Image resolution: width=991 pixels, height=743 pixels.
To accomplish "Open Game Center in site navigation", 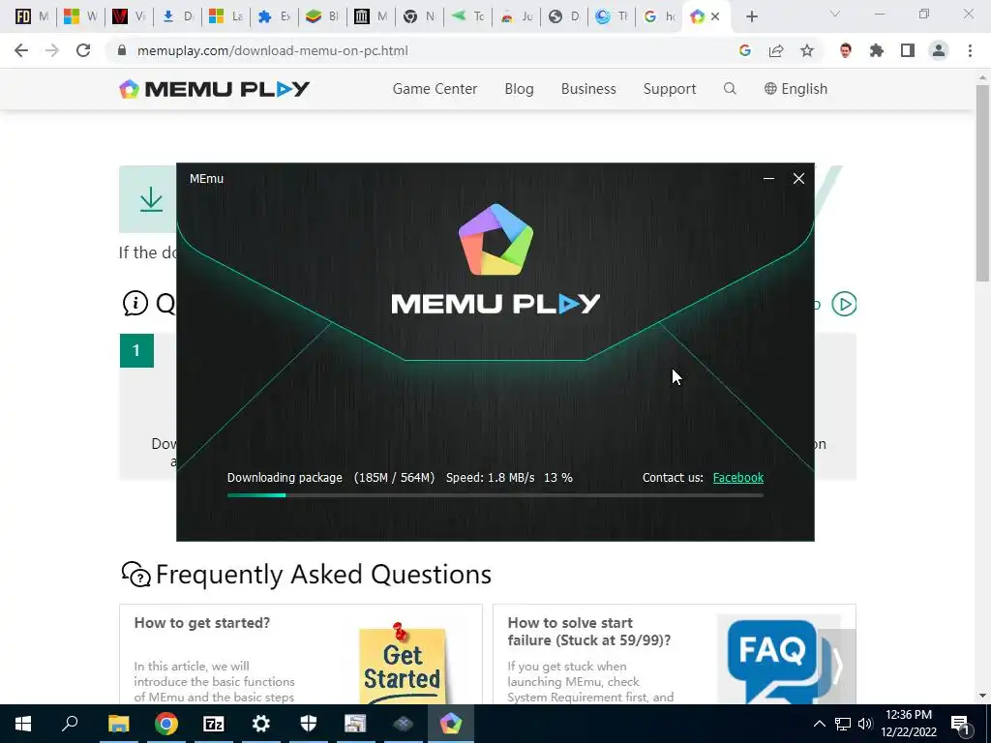I will [x=435, y=89].
